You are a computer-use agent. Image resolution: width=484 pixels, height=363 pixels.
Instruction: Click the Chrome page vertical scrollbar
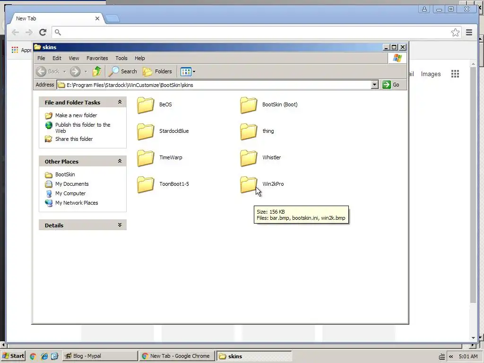tap(473, 185)
